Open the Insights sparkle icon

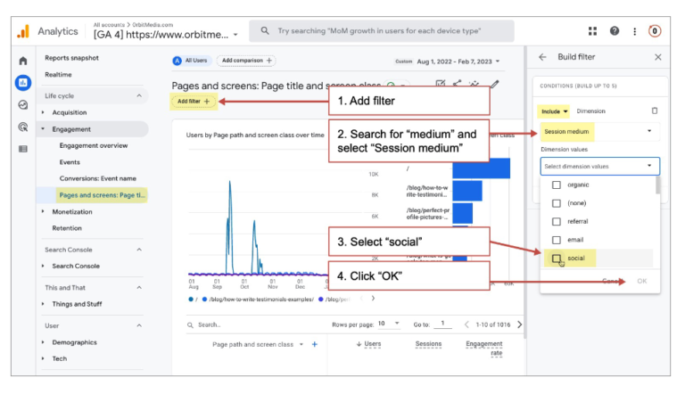[x=474, y=84]
